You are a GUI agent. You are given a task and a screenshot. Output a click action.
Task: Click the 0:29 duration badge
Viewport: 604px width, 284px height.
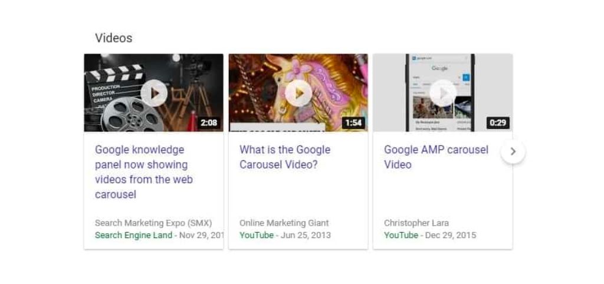[498, 123]
